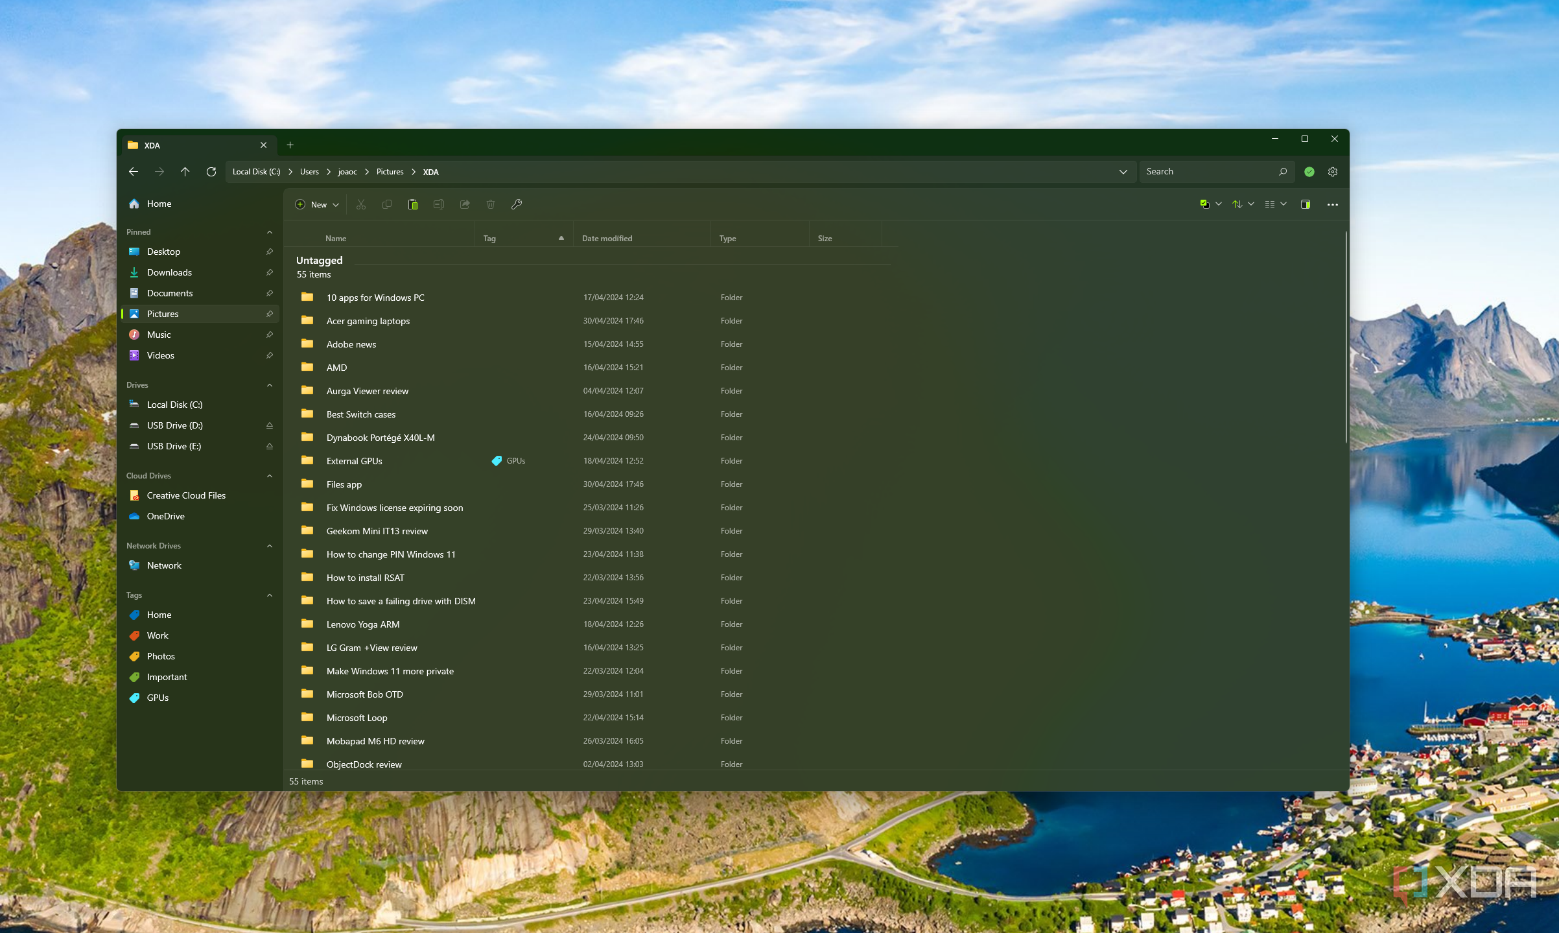Viewport: 1559px width, 933px height.
Task: Open the three-dot more options menu
Action: [x=1333, y=204]
